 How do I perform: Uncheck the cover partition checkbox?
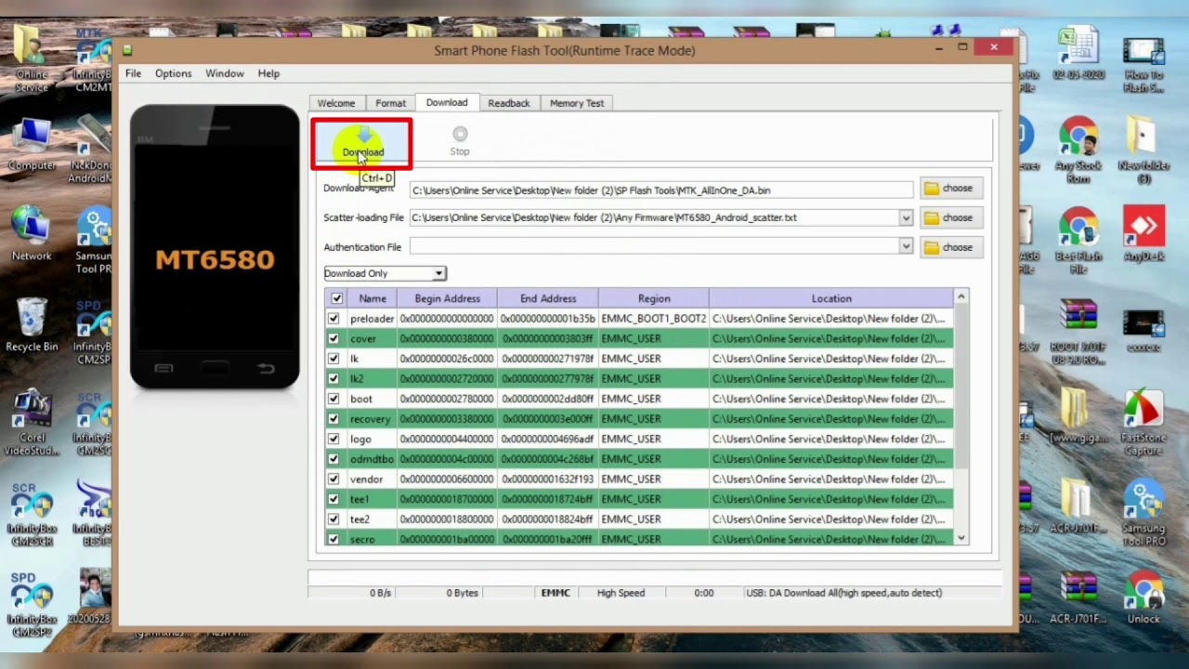(333, 338)
